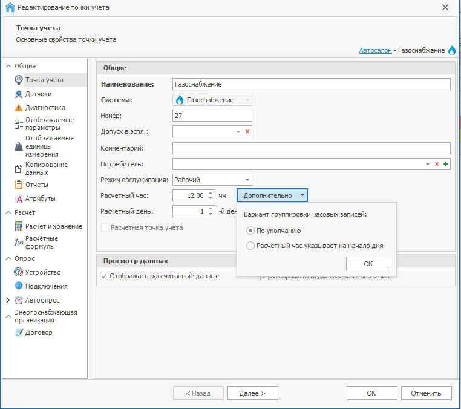Open the Датчики sidebar icon
Screen dimensions: 461x409
coord(19,94)
